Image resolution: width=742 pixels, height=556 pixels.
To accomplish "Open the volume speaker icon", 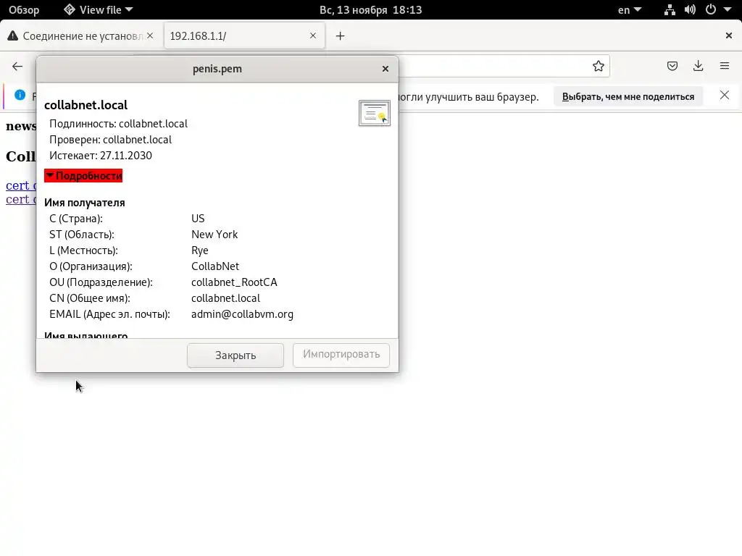I will (x=690, y=10).
